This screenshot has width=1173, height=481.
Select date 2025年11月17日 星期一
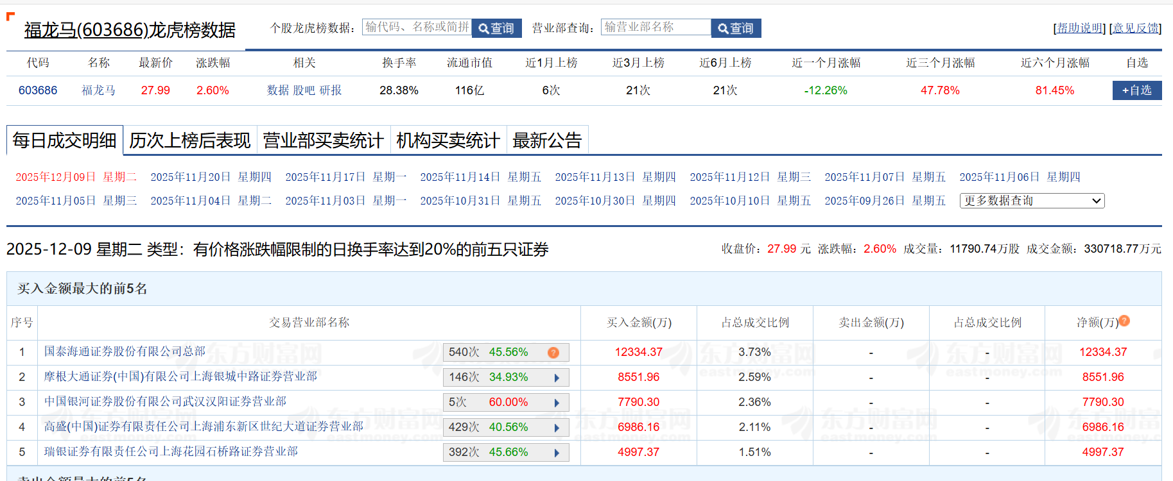coord(346,177)
